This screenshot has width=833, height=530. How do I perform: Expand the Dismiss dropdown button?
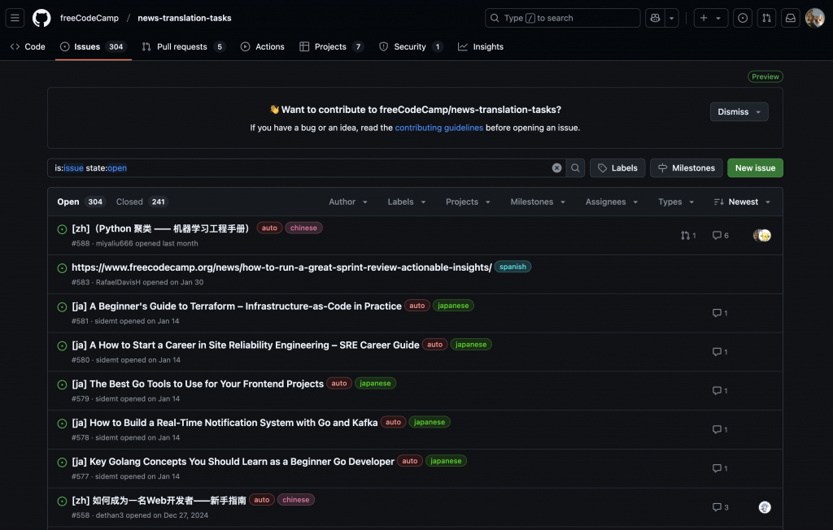pos(739,111)
